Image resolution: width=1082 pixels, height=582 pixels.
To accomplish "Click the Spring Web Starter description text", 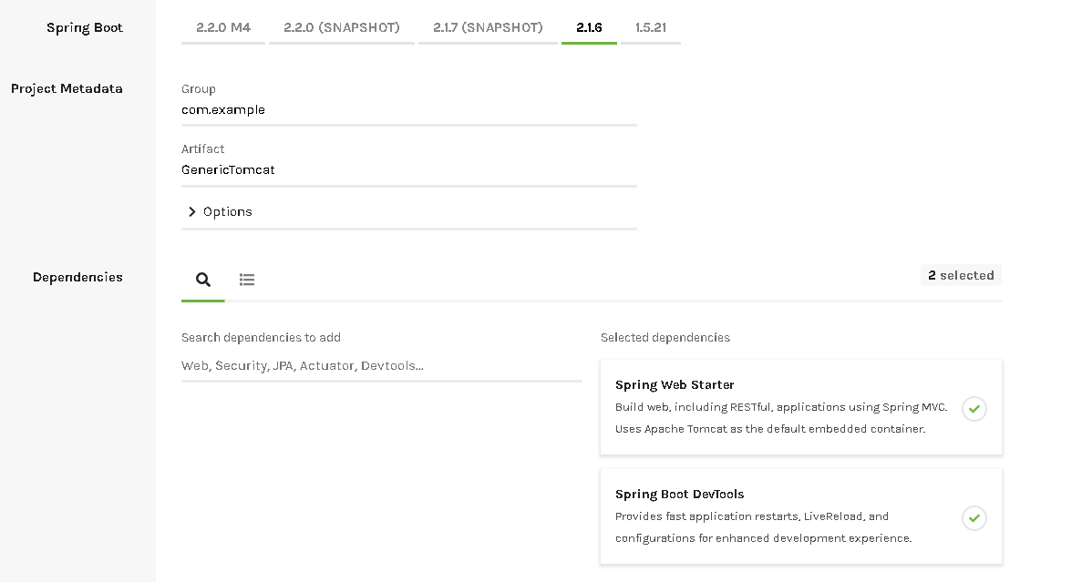I will point(780,418).
